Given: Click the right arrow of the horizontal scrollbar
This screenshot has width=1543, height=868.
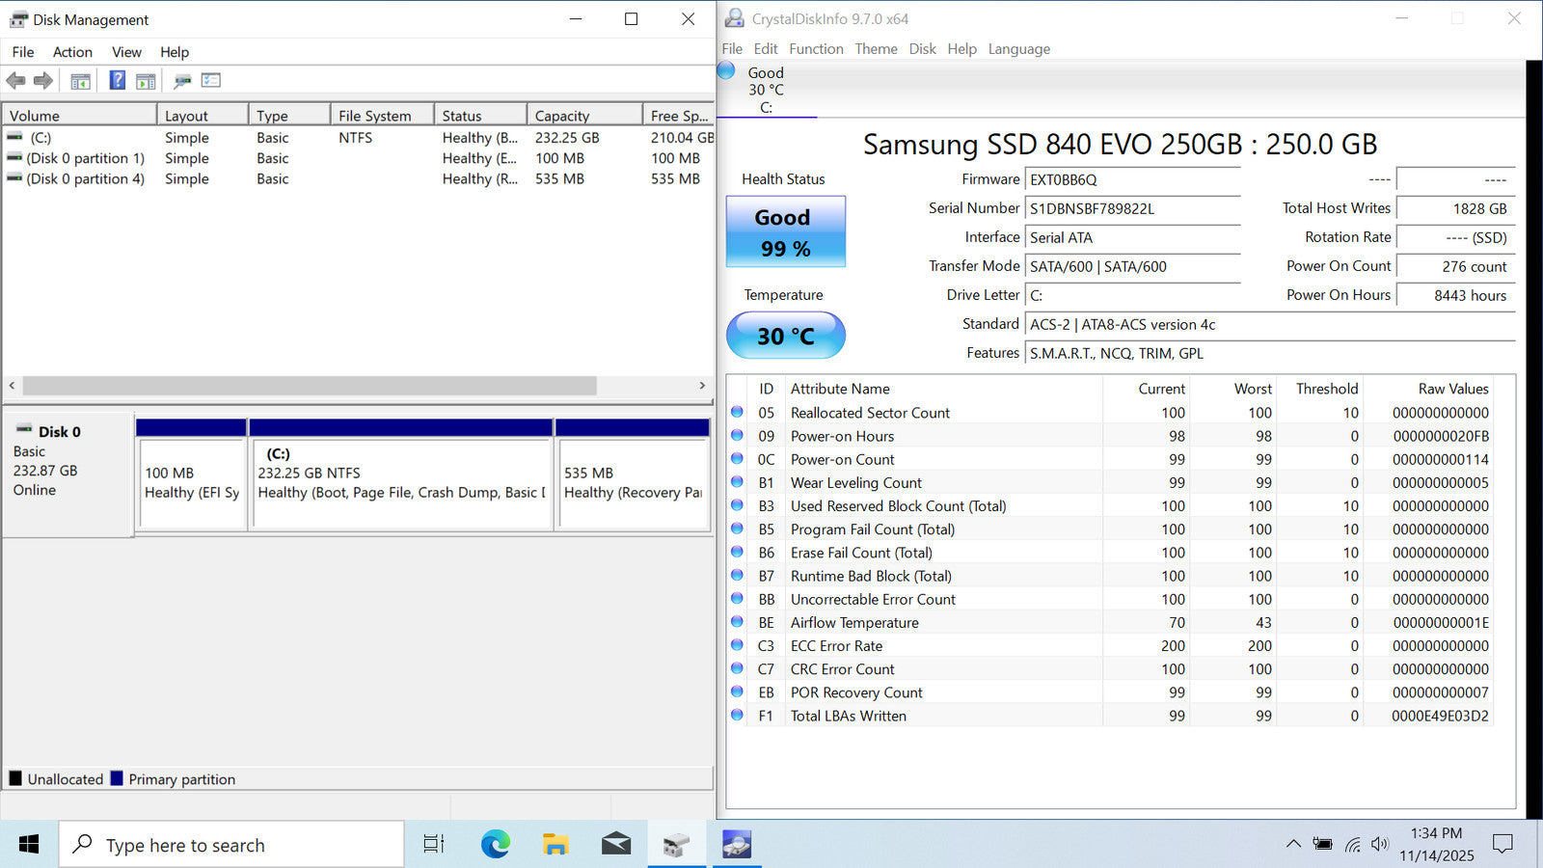Looking at the screenshot, I should 702,386.
